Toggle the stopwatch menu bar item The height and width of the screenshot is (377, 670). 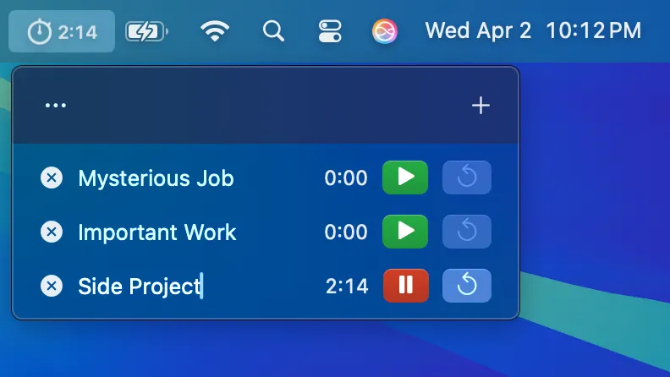[62, 31]
